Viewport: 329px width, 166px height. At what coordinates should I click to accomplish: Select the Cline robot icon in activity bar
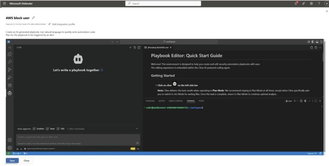pyautogui.click(x=10, y=93)
